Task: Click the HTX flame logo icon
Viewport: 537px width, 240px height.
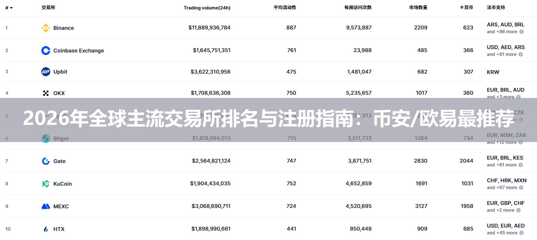Action: tap(46, 229)
